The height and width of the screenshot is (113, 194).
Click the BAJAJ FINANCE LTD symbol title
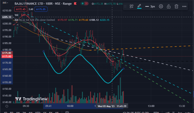point(29,4)
